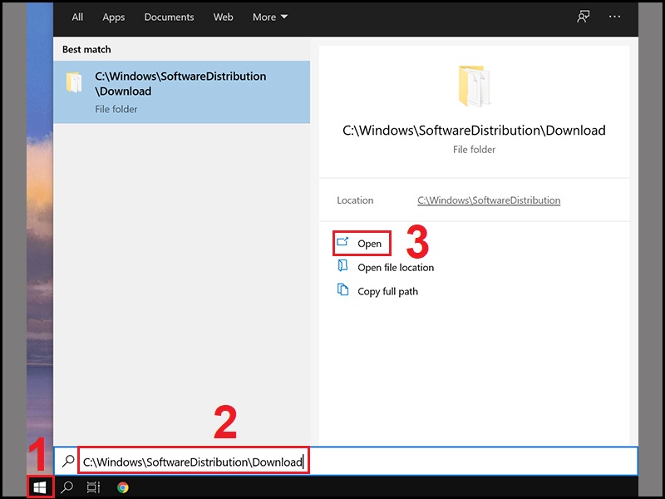Viewport: 665px width, 499px height.
Task: Switch to the Apps search filter
Action: click(113, 17)
